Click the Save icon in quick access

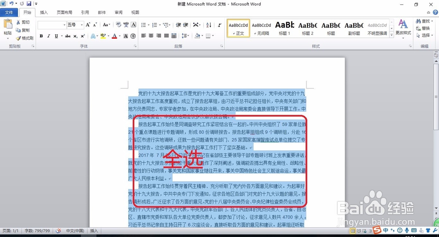[x=29, y=4]
